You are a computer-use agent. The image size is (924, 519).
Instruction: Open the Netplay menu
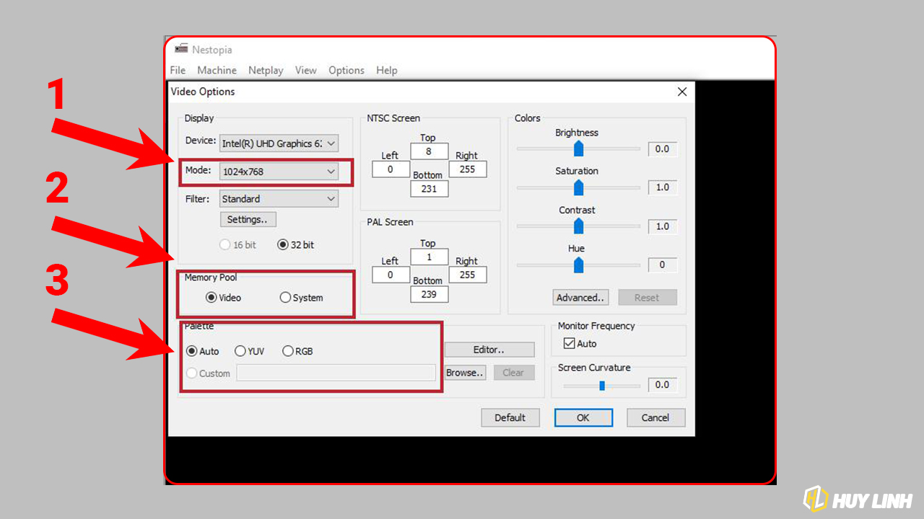266,70
